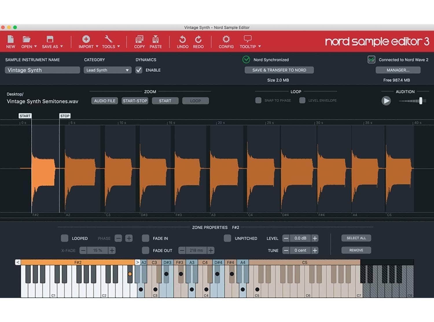
Task: Play the sample with Audition button
Action: pos(386,101)
